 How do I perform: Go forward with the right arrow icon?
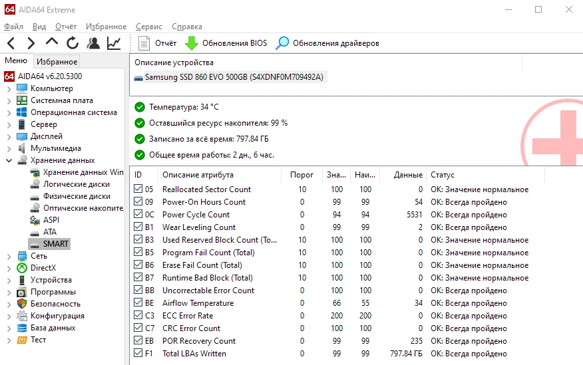(x=31, y=43)
